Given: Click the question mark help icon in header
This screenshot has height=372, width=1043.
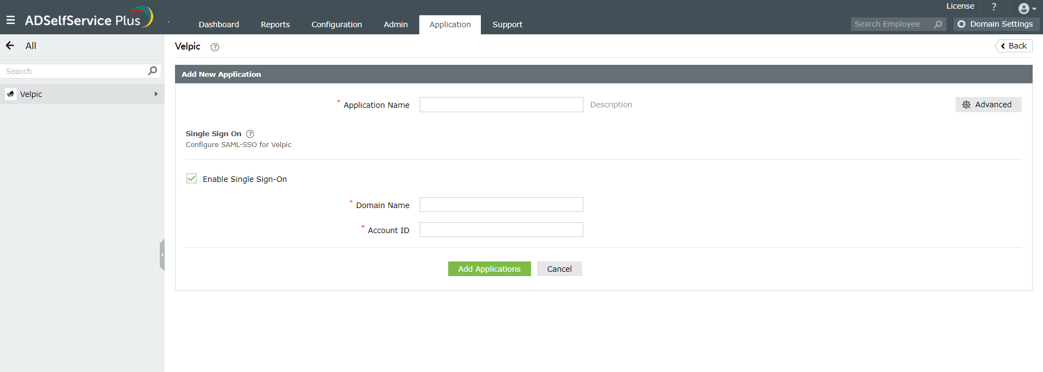Looking at the screenshot, I should (x=994, y=7).
